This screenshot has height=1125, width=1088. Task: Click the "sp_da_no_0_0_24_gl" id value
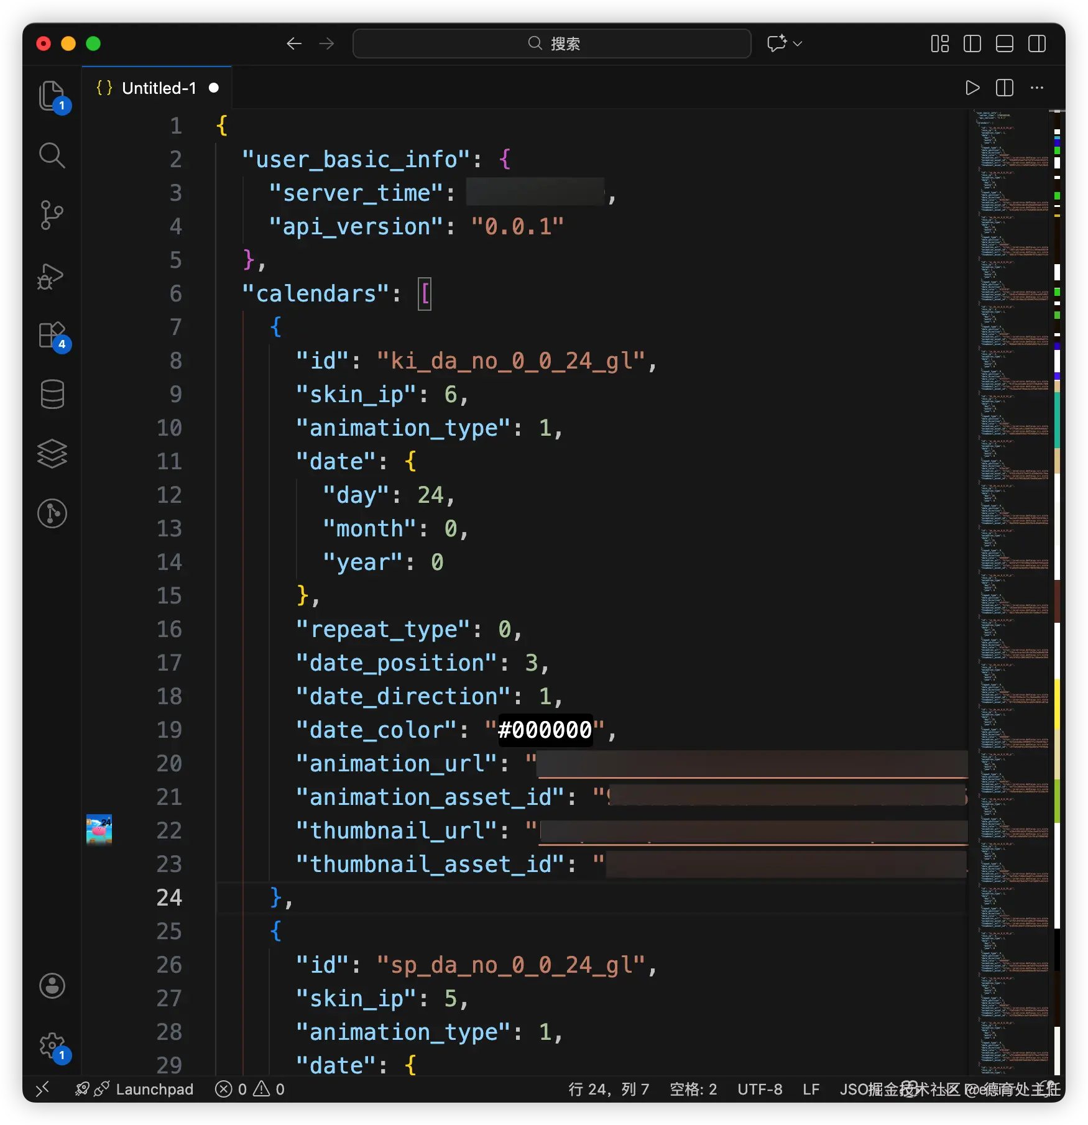pyautogui.click(x=511, y=965)
